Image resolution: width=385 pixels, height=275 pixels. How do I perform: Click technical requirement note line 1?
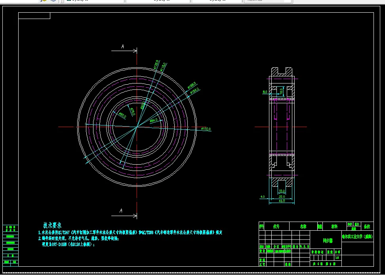click(130, 232)
